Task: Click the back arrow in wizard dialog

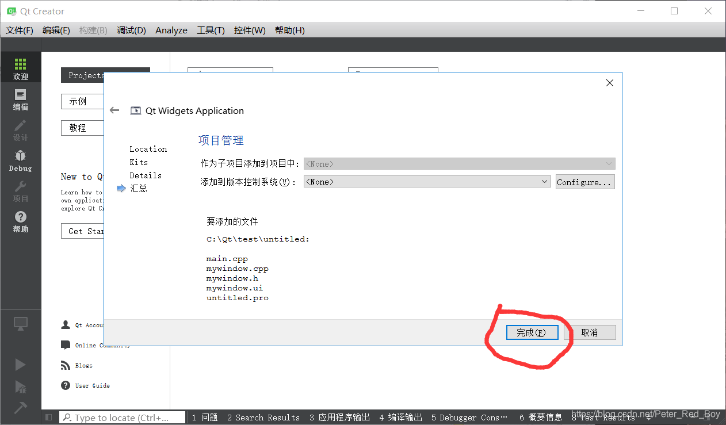Action: pyautogui.click(x=114, y=110)
